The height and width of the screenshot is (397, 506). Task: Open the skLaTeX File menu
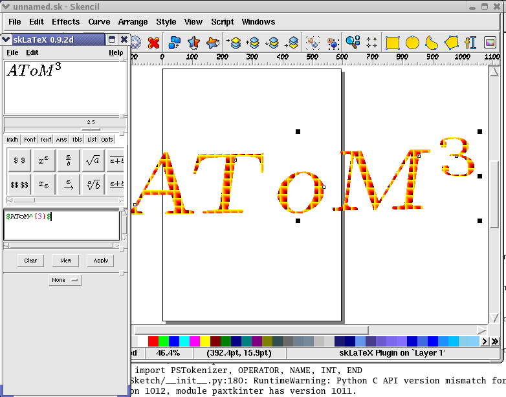tap(12, 52)
